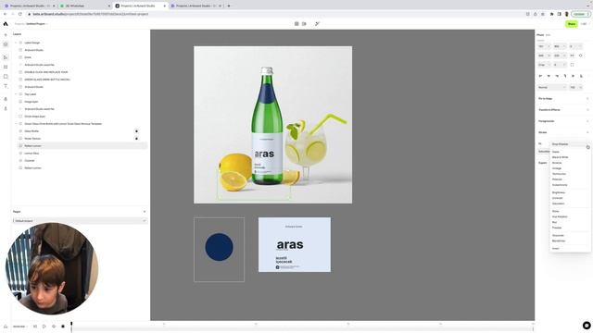Viewport: 593px width, 333px height.
Task: Collapse the Green Glass Drink Bottle group
Action: point(16,124)
